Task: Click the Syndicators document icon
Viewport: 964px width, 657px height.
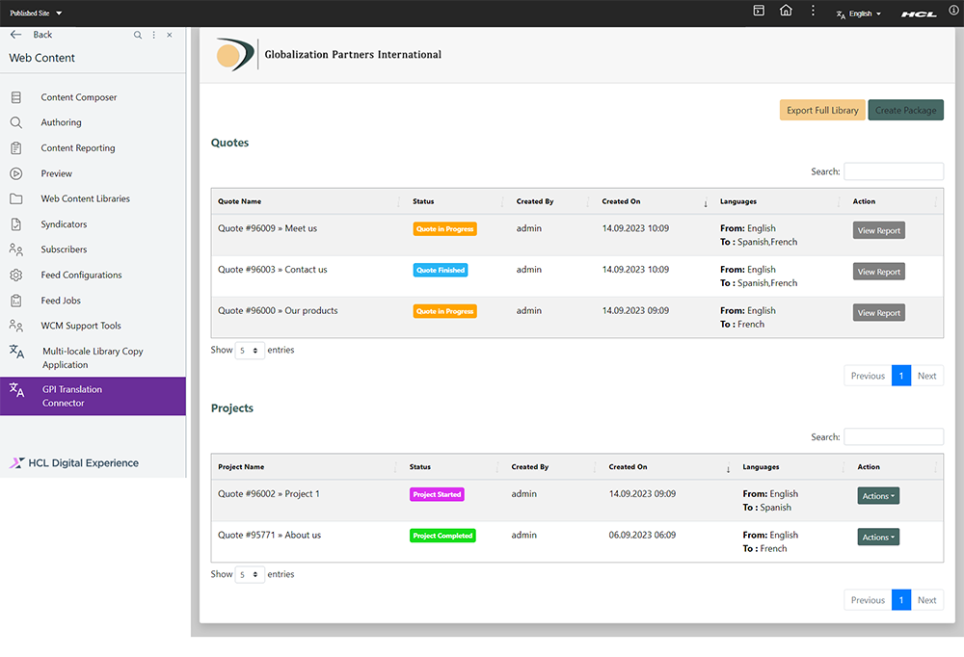Action: tap(16, 224)
